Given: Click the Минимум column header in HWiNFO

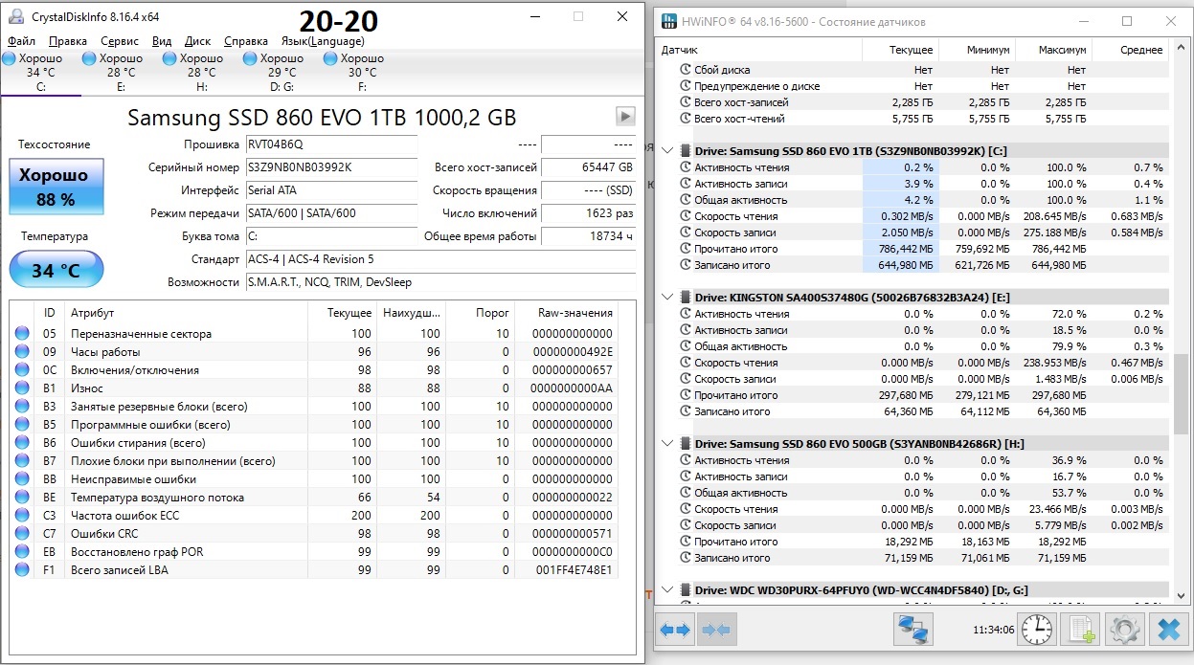Looking at the screenshot, I should (977, 50).
